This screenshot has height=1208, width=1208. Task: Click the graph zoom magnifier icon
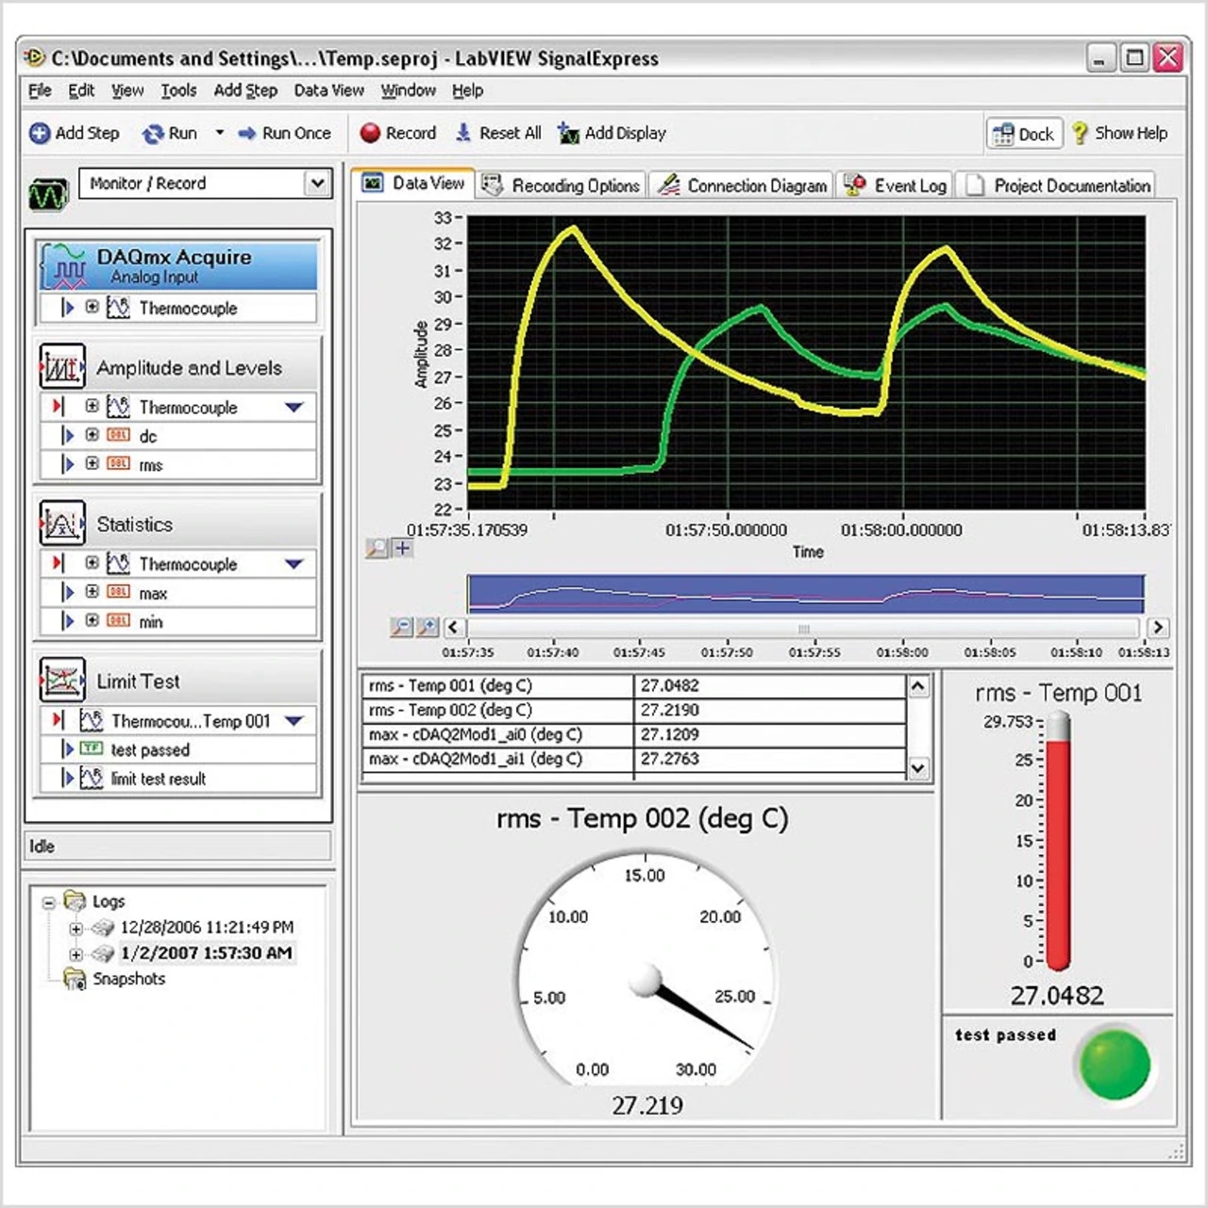click(x=377, y=548)
